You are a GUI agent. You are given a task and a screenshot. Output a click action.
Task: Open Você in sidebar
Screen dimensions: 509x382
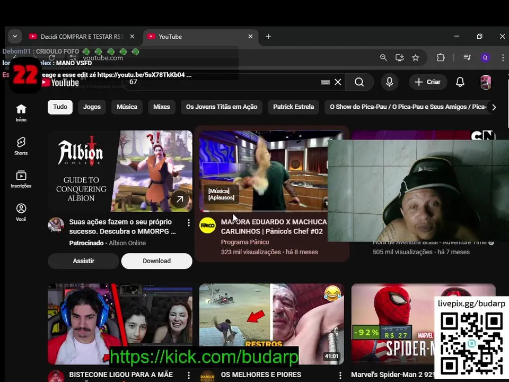click(x=21, y=212)
